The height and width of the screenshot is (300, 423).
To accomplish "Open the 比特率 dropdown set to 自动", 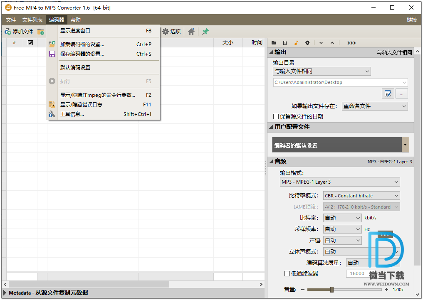I will (342, 218).
